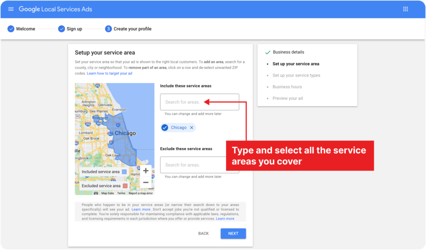
Task: Select Set up your service area step
Action: [x=296, y=64]
